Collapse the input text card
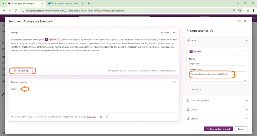Screen dimensions: 257x136 point(245,51)
